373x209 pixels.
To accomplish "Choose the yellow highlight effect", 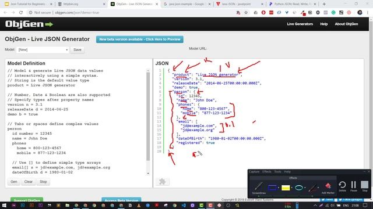I will click(x=286, y=188).
